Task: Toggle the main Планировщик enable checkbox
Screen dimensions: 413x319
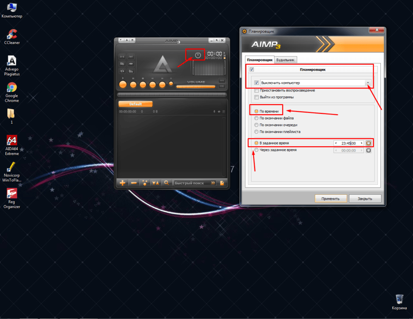Action: coord(252,69)
